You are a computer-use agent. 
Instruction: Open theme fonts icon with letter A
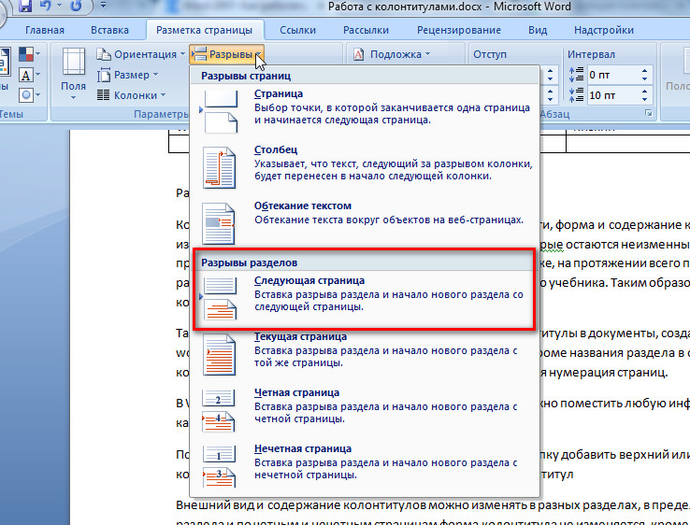(30, 75)
